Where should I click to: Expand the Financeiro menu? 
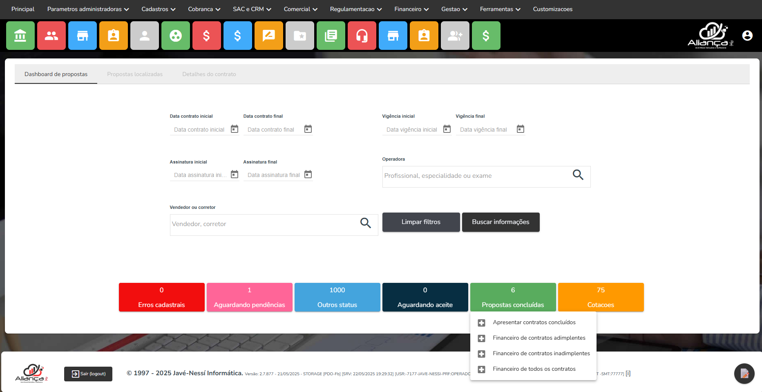411,9
